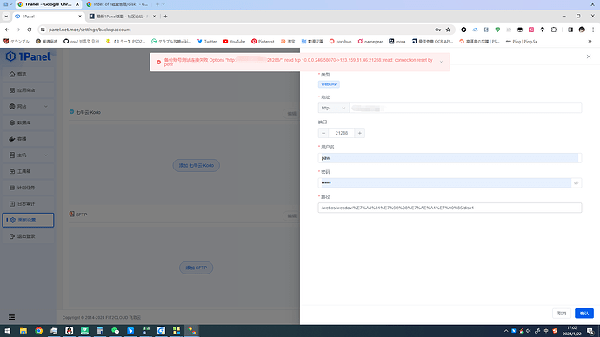Screen dimensions: 600x337
Task: Open WeChat from the taskbar
Action: [x=115, y=331]
